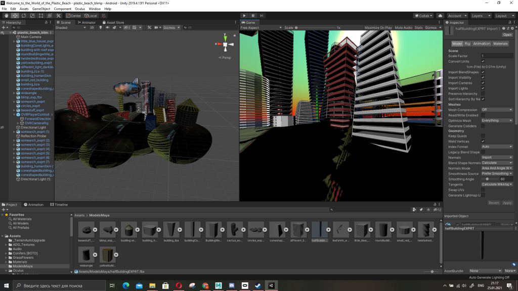Open the Inspector settings gear icon
This screenshot has width=518, height=291.
512,28
